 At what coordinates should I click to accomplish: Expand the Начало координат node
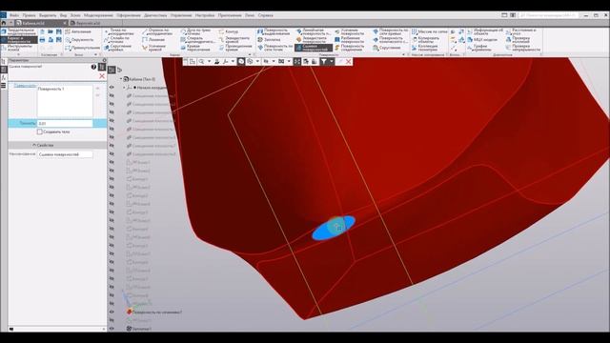(125, 88)
